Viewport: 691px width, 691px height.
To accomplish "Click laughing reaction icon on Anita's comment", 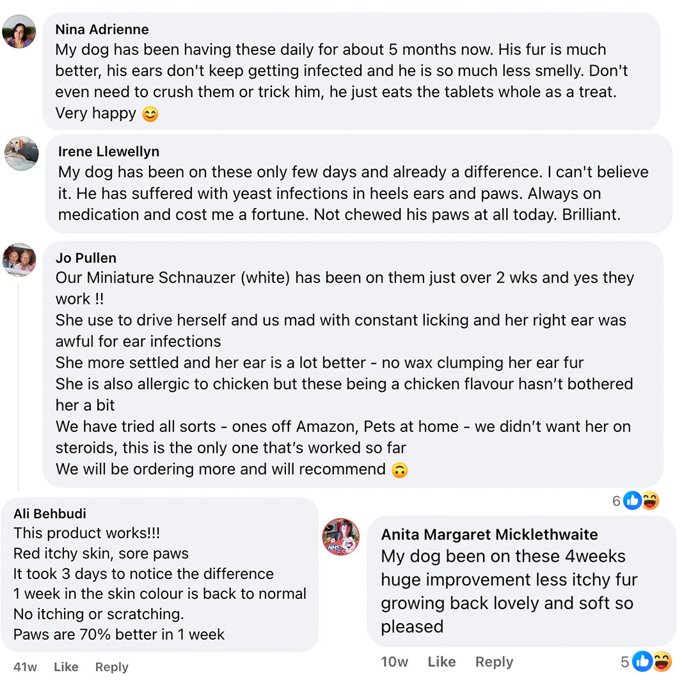I will coord(661,662).
